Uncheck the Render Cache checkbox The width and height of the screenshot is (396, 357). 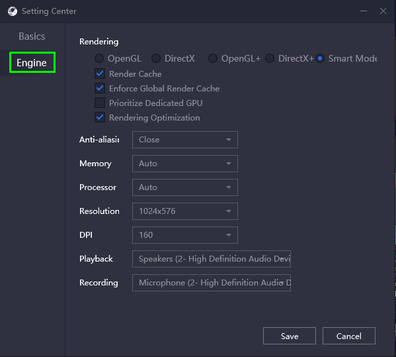(x=100, y=74)
